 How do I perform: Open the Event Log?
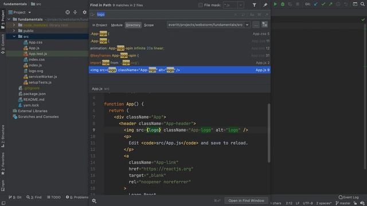[349, 197]
